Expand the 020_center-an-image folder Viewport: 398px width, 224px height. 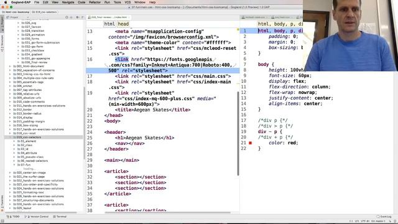point(10,173)
